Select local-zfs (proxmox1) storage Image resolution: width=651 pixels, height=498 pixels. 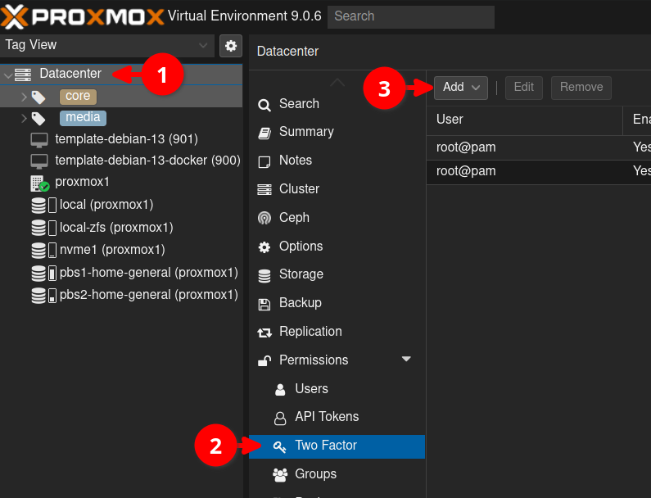click(121, 228)
